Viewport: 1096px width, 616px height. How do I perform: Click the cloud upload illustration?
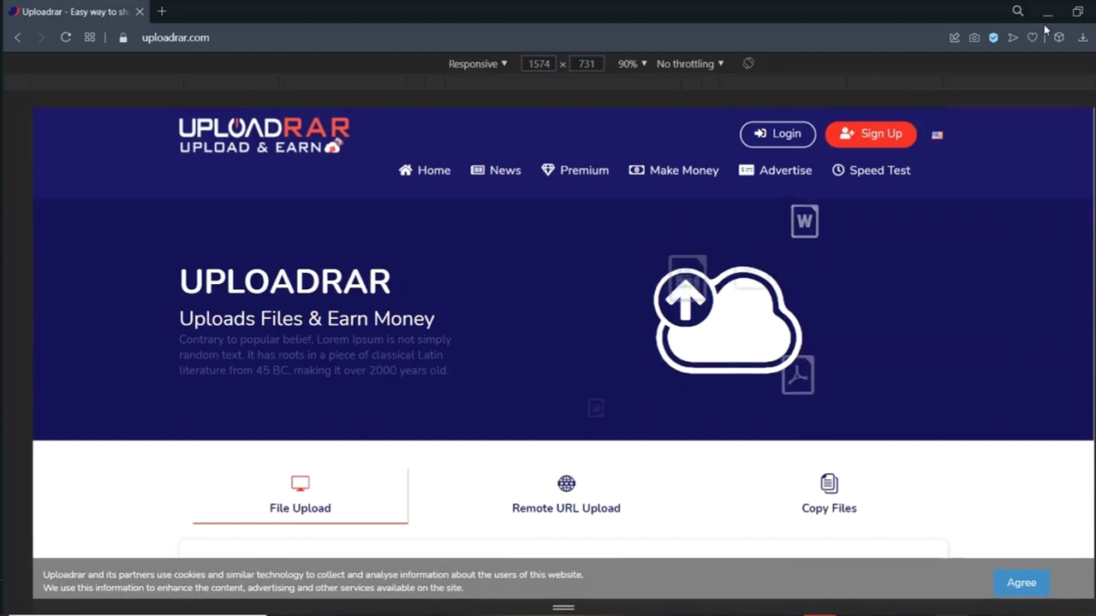(x=728, y=320)
